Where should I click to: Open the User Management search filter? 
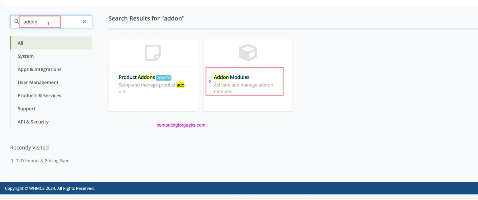coord(38,82)
